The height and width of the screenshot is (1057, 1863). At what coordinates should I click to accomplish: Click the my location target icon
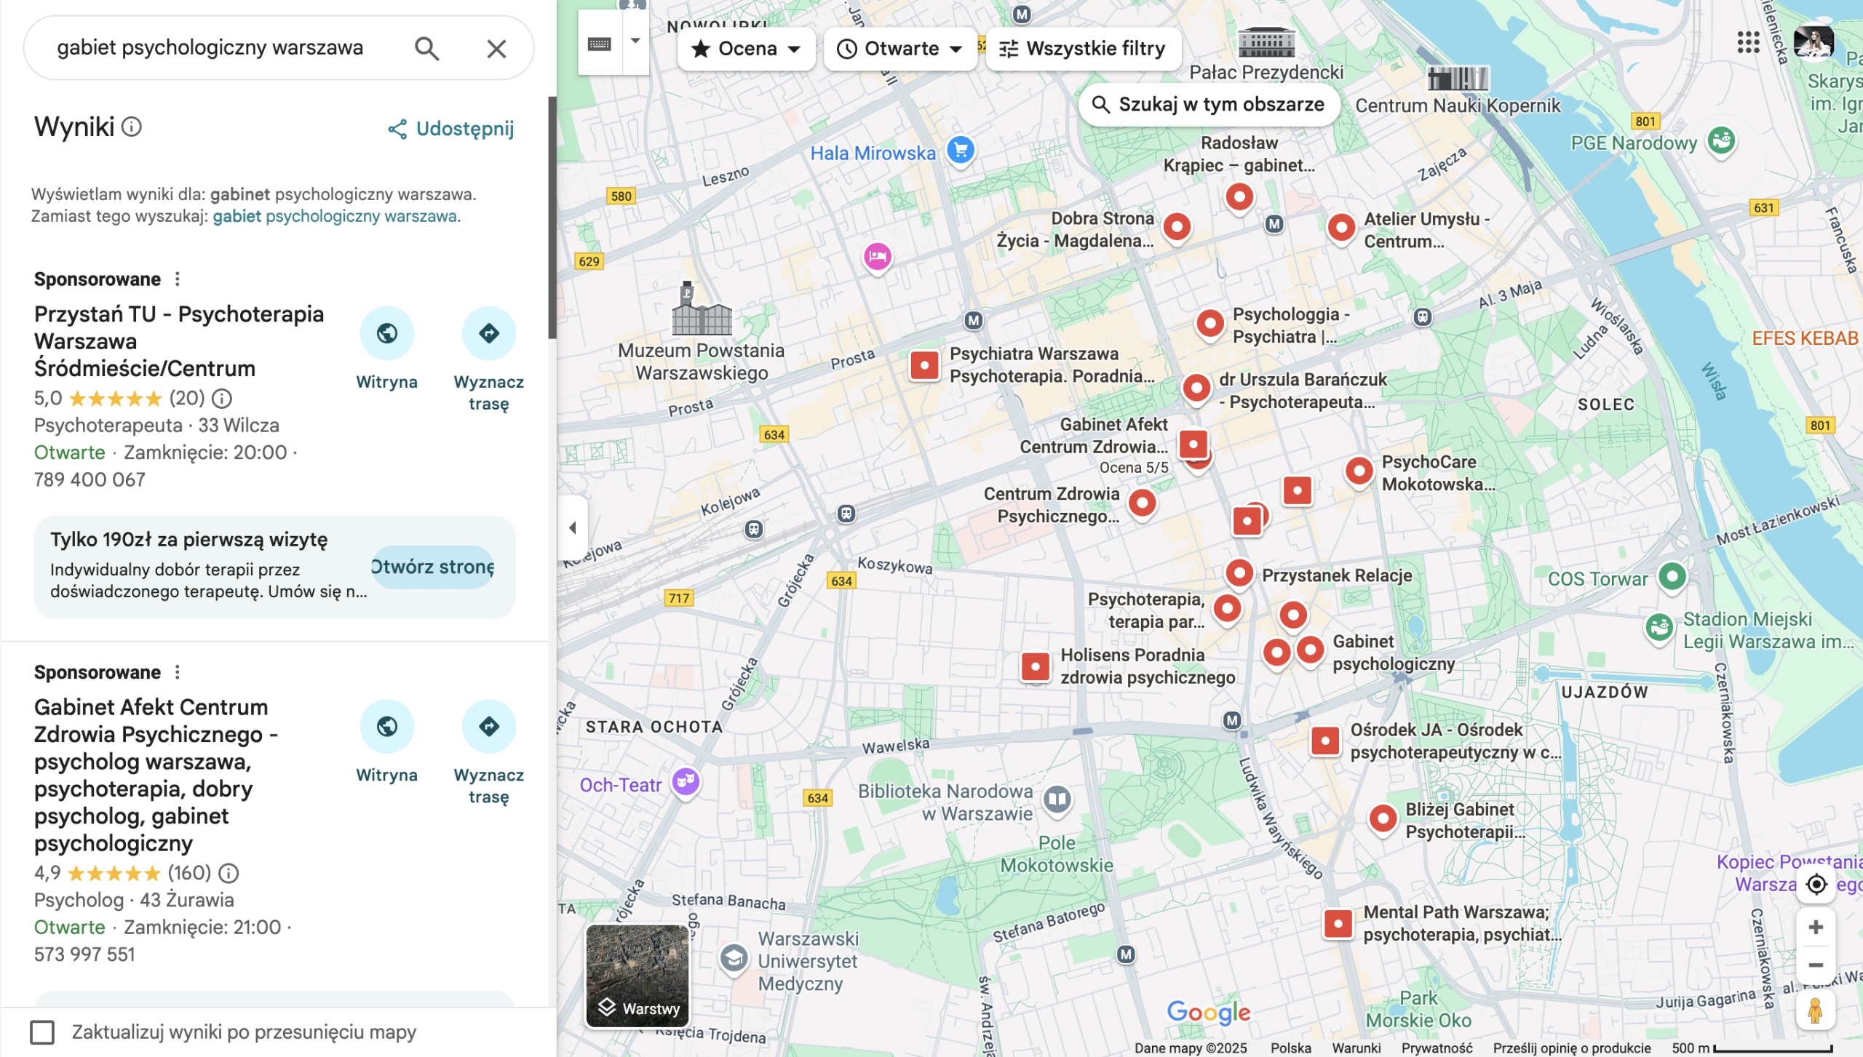(1816, 885)
